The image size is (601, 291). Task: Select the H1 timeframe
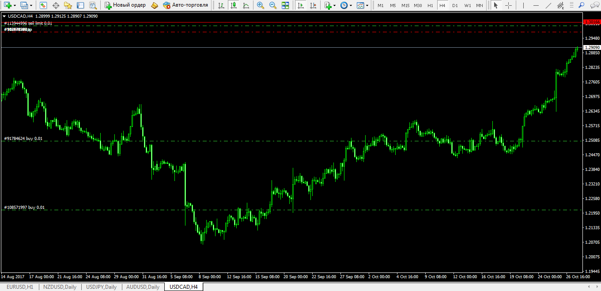click(x=430, y=5)
